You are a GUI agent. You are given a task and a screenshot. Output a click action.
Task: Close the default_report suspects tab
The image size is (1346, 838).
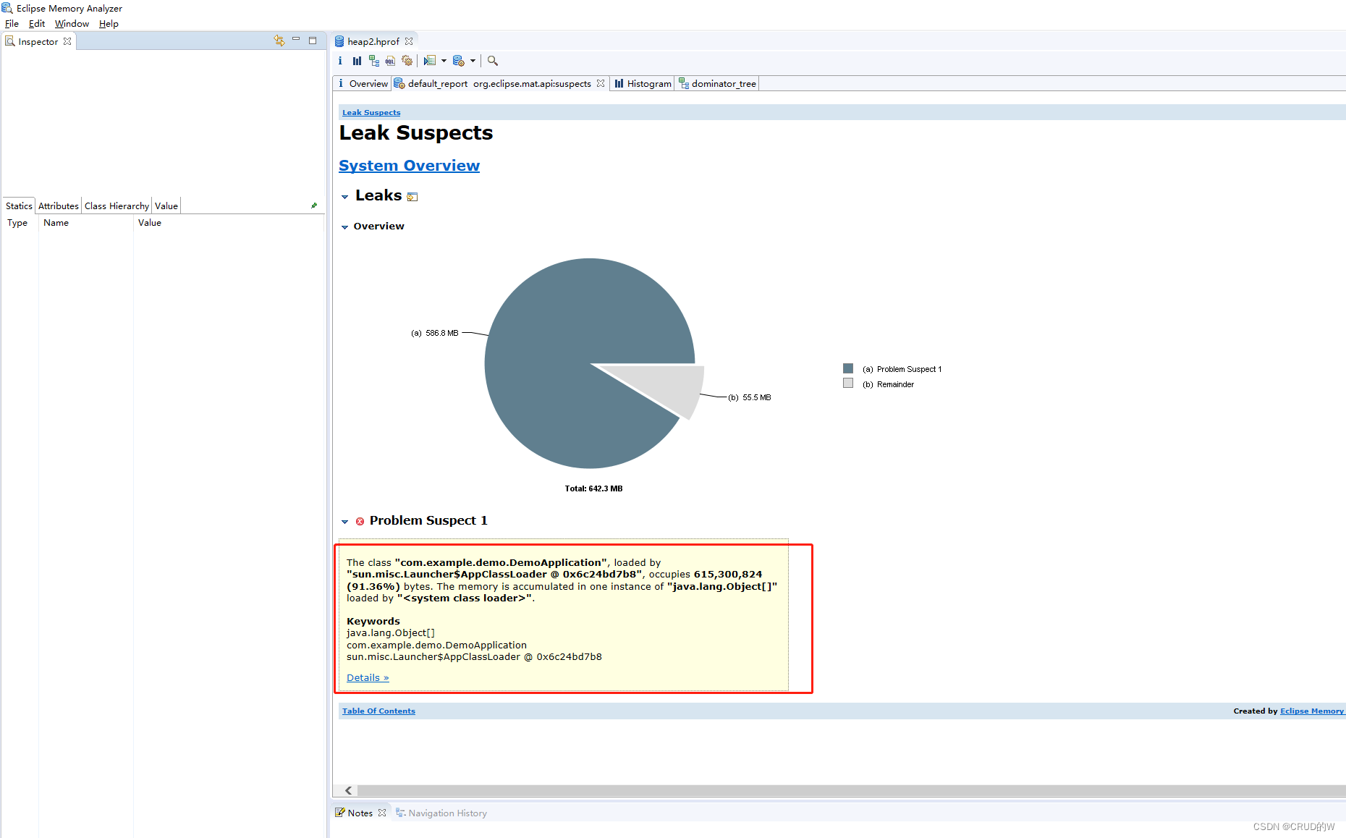click(x=601, y=83)
